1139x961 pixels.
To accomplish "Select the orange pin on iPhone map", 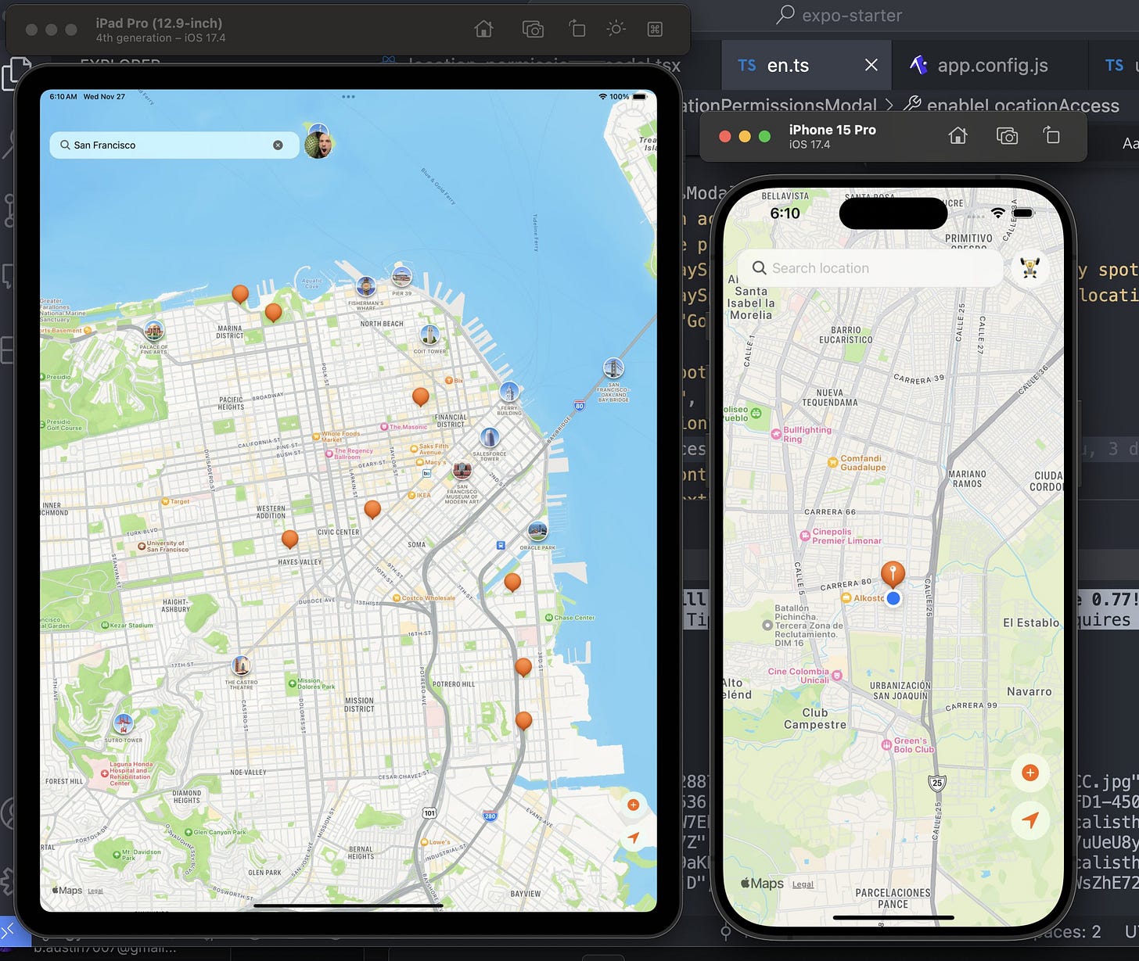I will (x=893, y=575).
